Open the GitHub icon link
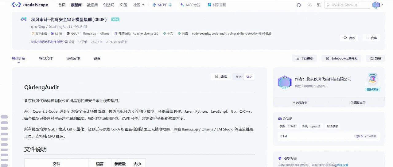This screenshot has height=167, width=393. point(299,5)
